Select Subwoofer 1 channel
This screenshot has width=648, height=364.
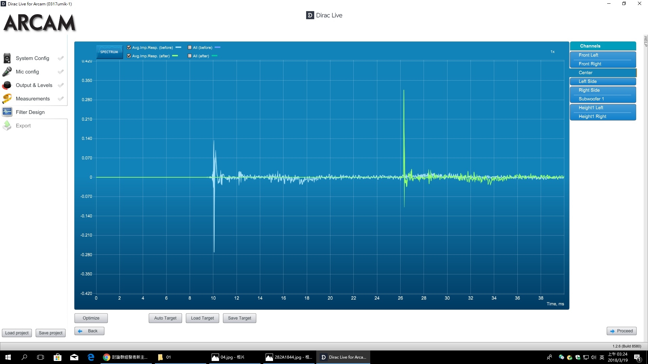tap(603, 99)
